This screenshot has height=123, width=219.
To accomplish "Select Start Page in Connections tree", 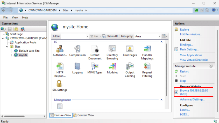I will (16, 34).
